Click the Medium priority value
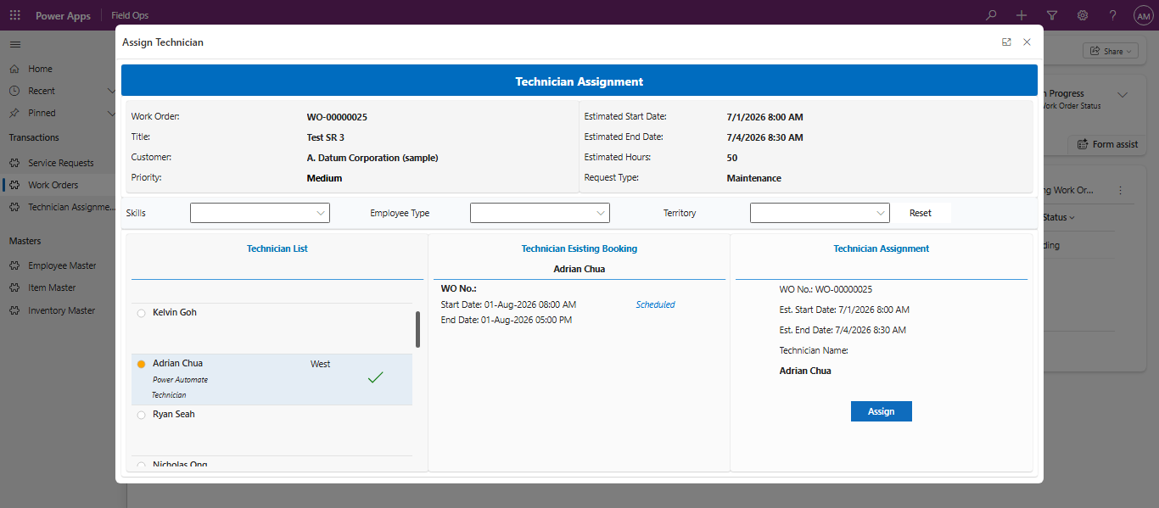 [325, 178]
